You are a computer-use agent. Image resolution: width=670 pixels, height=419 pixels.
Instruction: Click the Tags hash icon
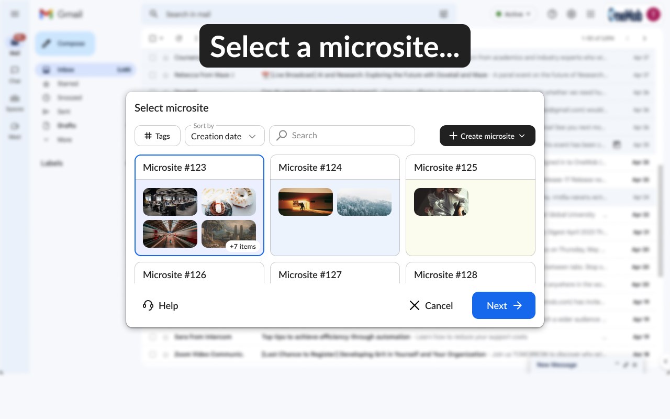coord(148,136)
